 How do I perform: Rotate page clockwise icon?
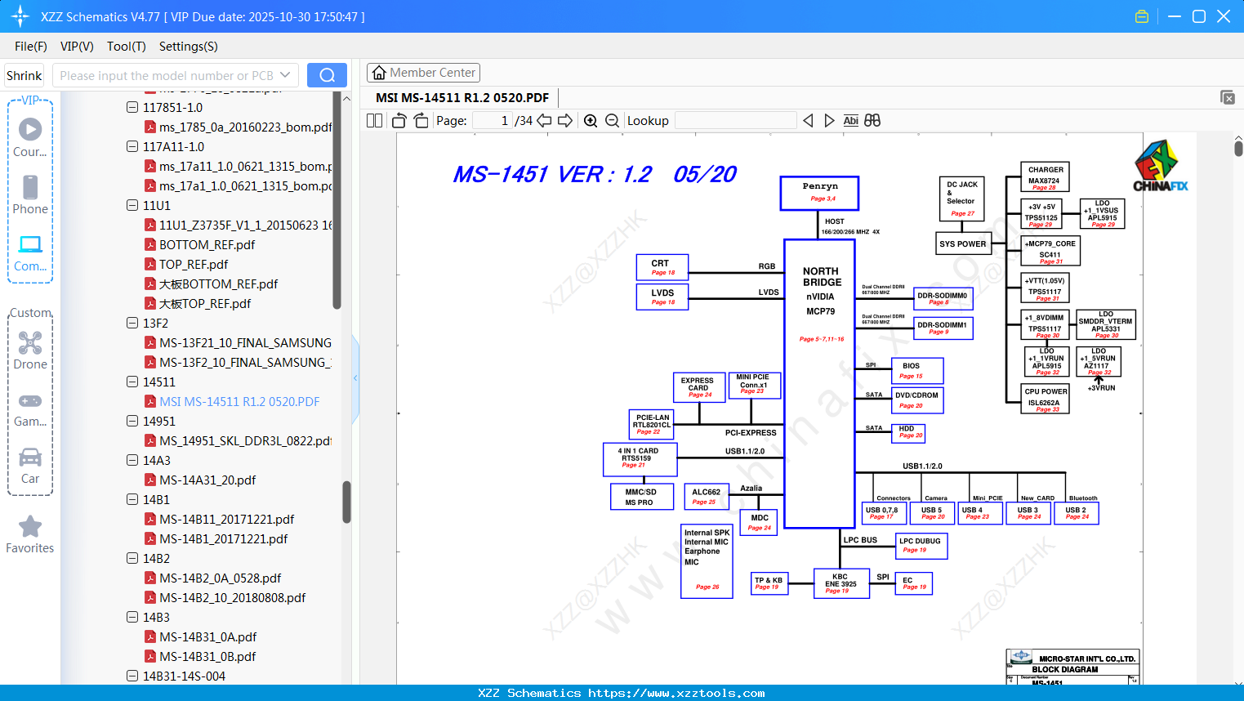click(421, 121)
